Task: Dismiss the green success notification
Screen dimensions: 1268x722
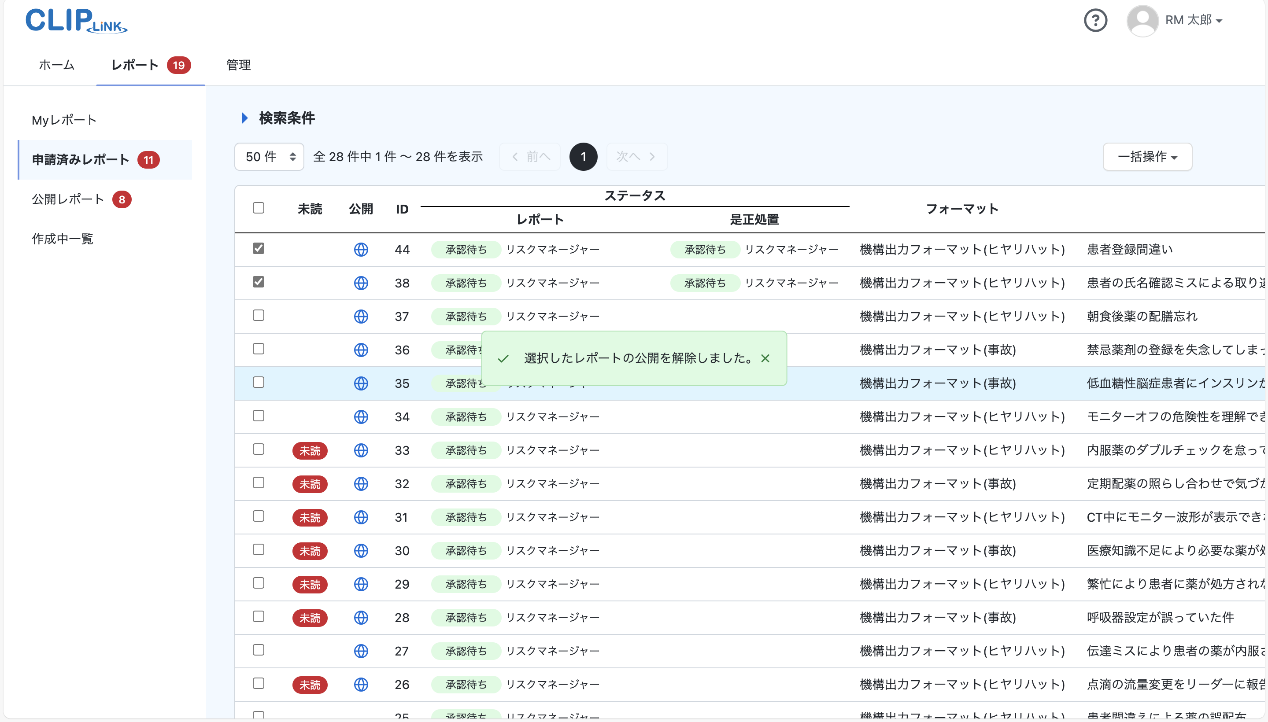Action: [x=765, y=358]
